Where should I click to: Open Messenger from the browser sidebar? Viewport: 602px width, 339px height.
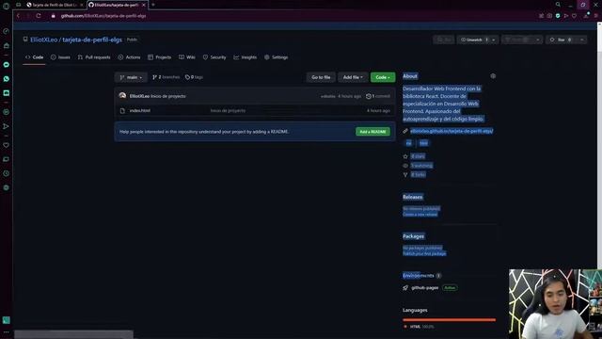click(7, 65)
